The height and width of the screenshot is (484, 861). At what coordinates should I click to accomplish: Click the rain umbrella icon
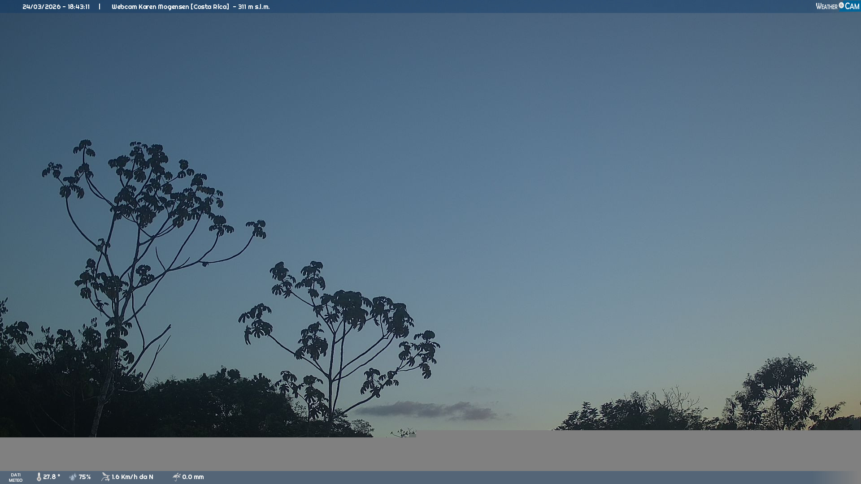point(176,477)
